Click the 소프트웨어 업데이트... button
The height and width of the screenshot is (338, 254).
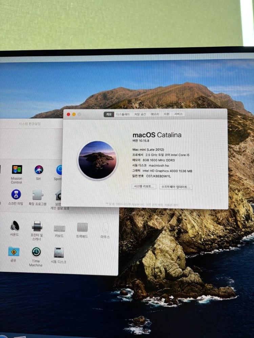click(176, 187)
